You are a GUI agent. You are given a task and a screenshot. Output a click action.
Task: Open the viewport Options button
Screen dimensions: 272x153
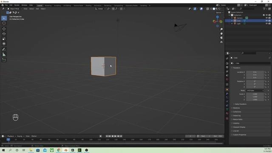[219, 13]
